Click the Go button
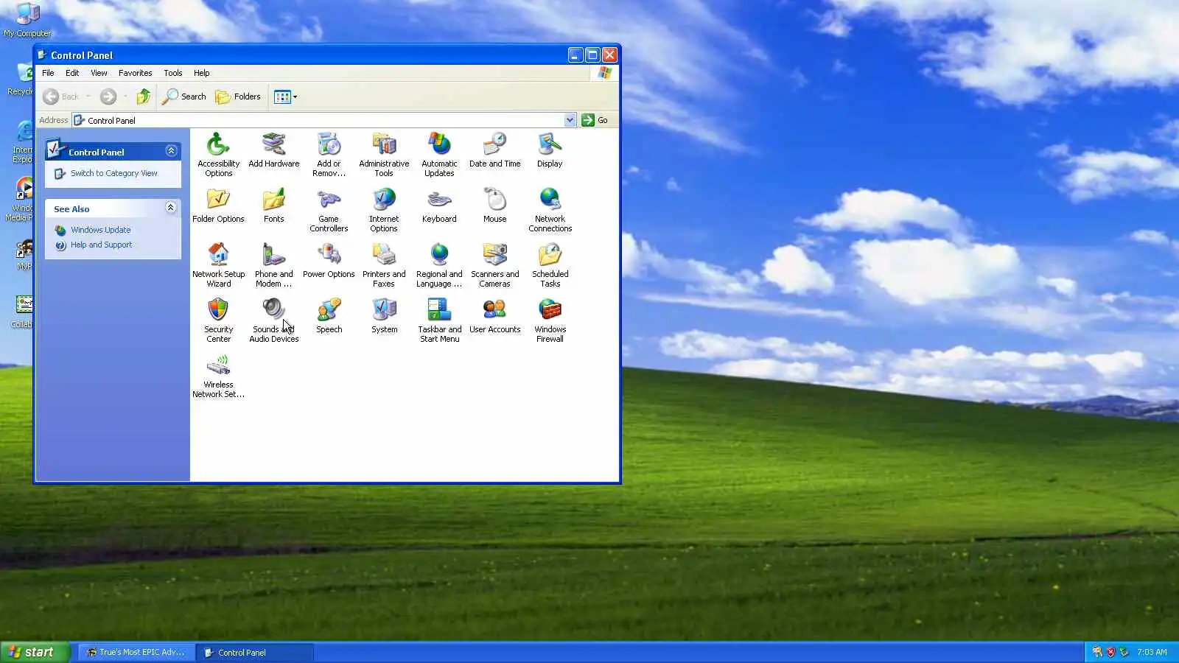 (x=595, y=120)
